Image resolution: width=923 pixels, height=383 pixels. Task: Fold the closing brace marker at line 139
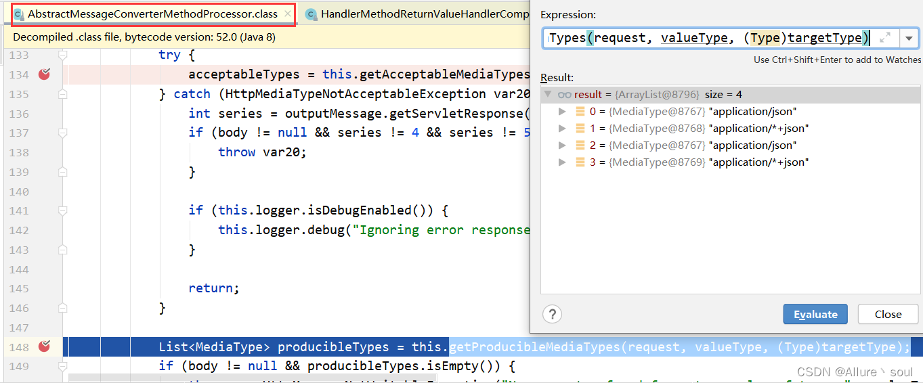63,172
